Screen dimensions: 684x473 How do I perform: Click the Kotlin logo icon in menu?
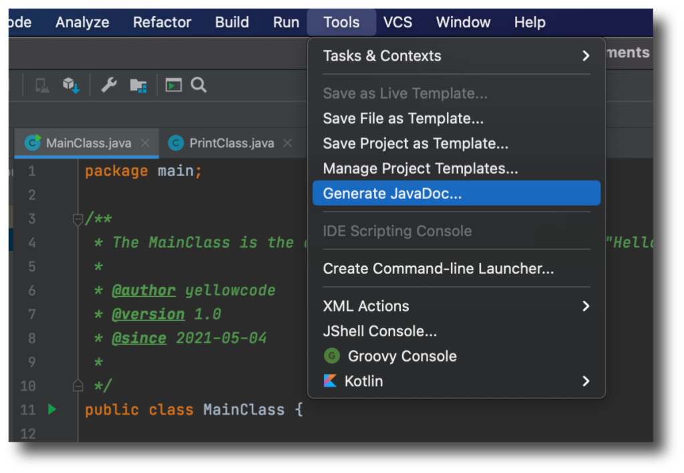(x=330, y=381)
